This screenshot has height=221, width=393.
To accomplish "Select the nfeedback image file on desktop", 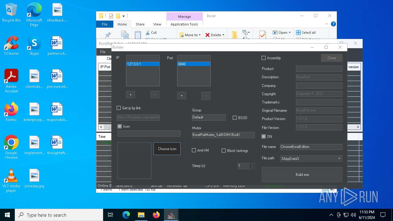I will coord(57,13).
